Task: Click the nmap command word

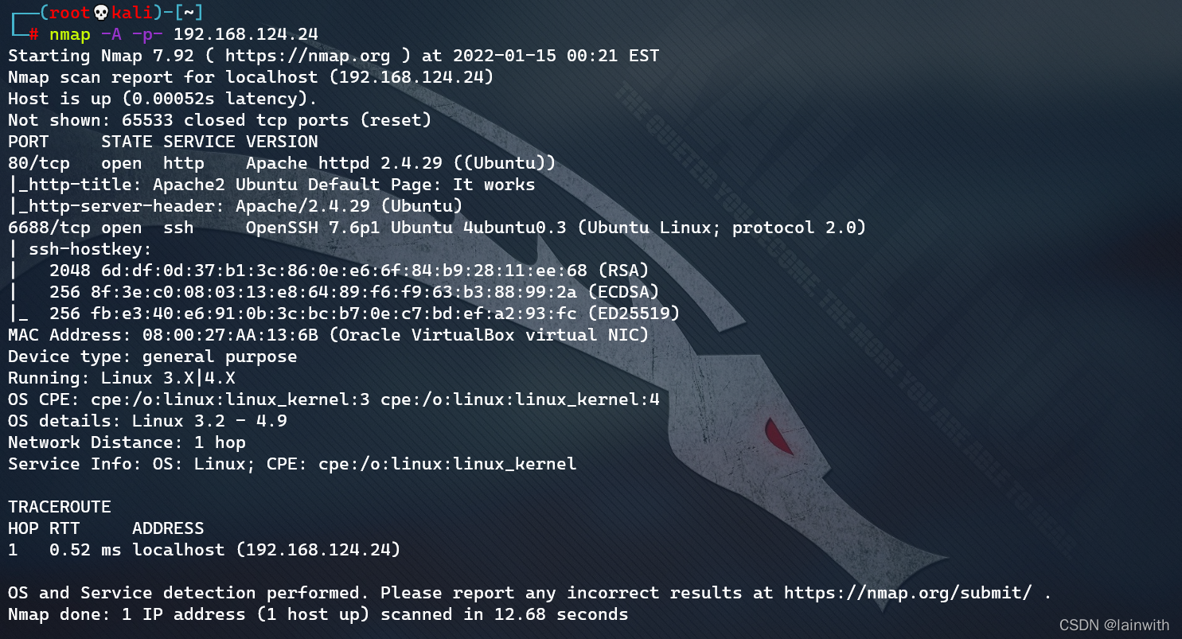Action: [x=69, y=34]
